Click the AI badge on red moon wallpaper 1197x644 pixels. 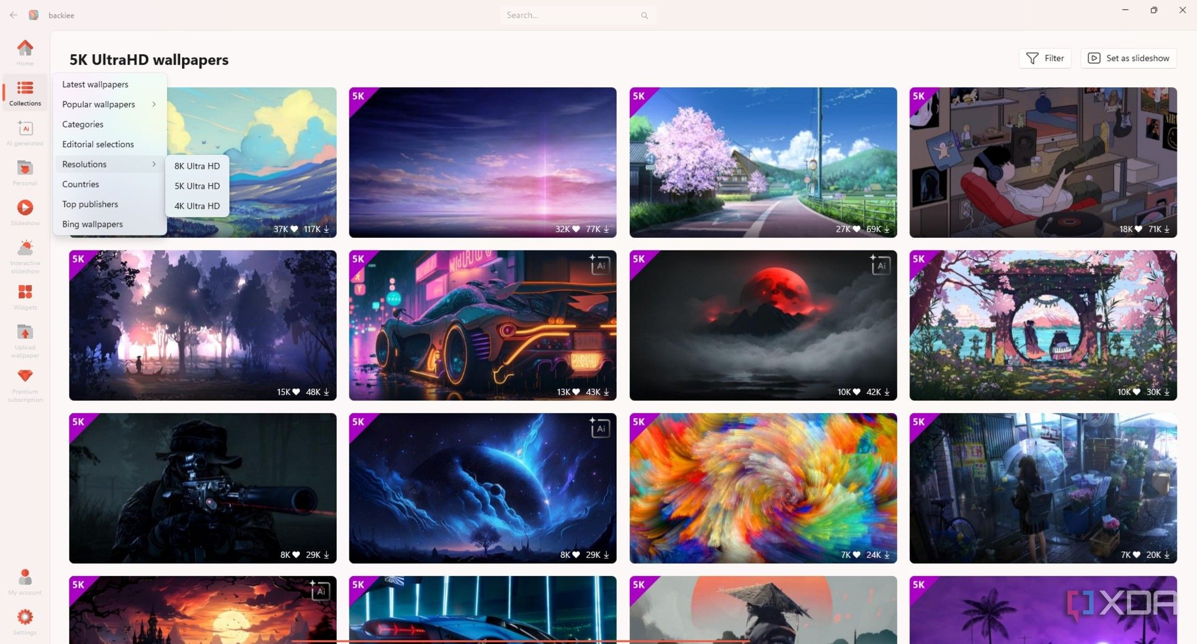(x=880, y=265)
